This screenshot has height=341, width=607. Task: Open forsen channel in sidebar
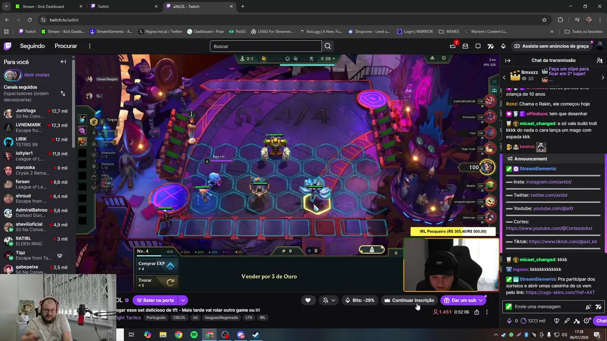tap(37, 185)
